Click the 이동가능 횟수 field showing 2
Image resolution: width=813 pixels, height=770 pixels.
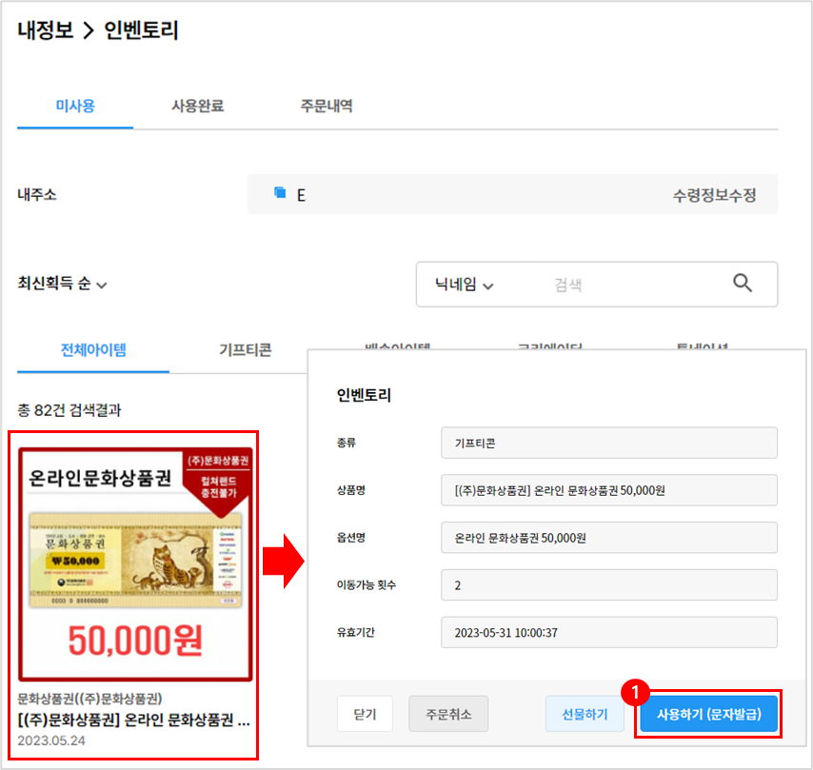(608, 585)
